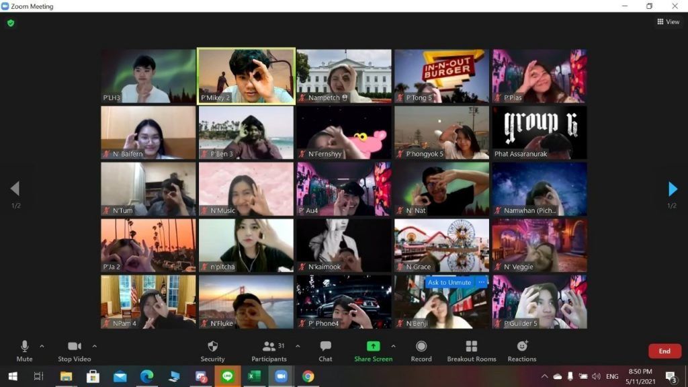688x387 pixels.
Task: Stop Video to turn off the camera
Action: pyautogui.click(x=74, y=350)
